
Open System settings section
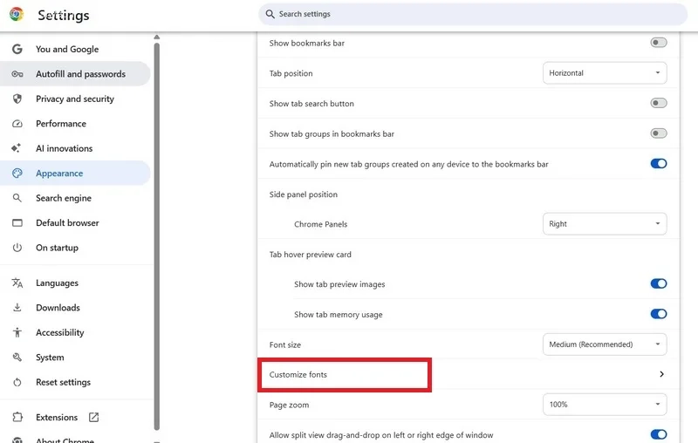tap(76, 358)
